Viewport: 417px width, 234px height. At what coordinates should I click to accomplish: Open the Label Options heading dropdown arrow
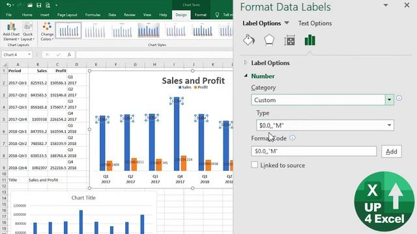click(287, 23)
